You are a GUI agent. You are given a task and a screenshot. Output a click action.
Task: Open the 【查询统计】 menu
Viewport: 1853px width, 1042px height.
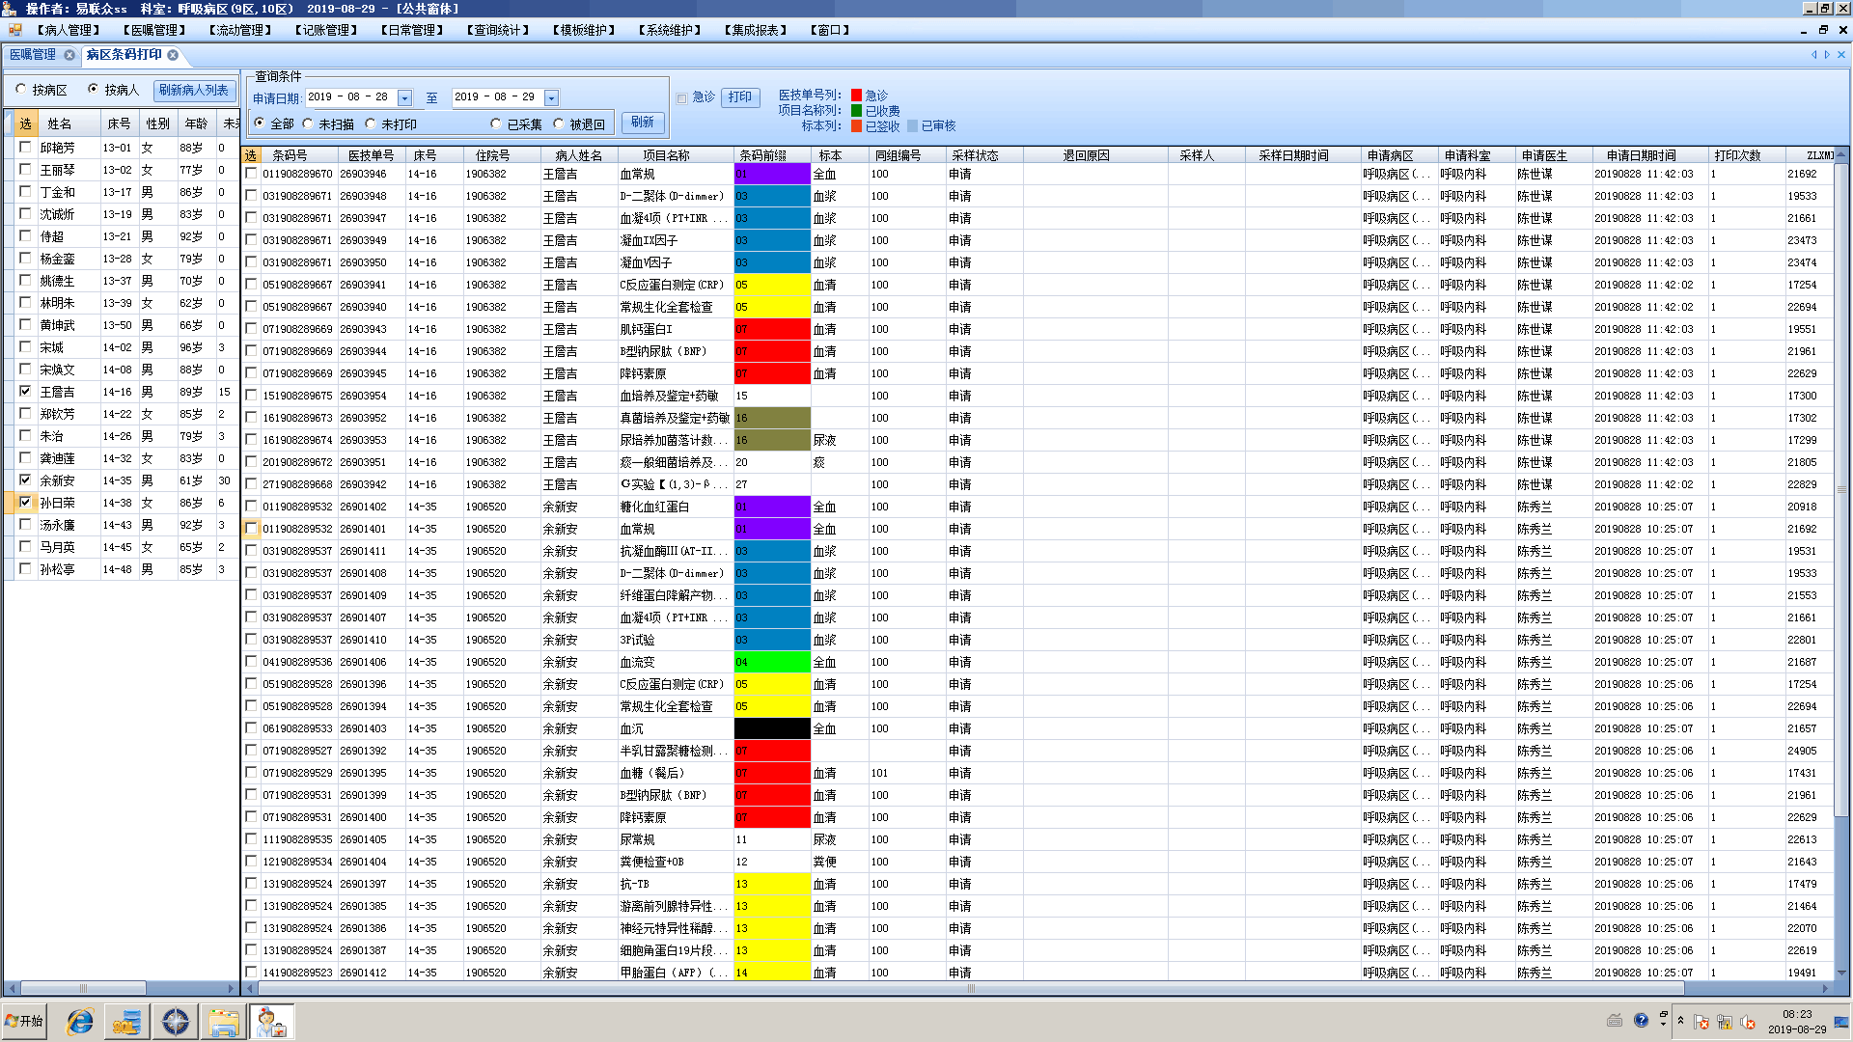(x=498, y=30)
